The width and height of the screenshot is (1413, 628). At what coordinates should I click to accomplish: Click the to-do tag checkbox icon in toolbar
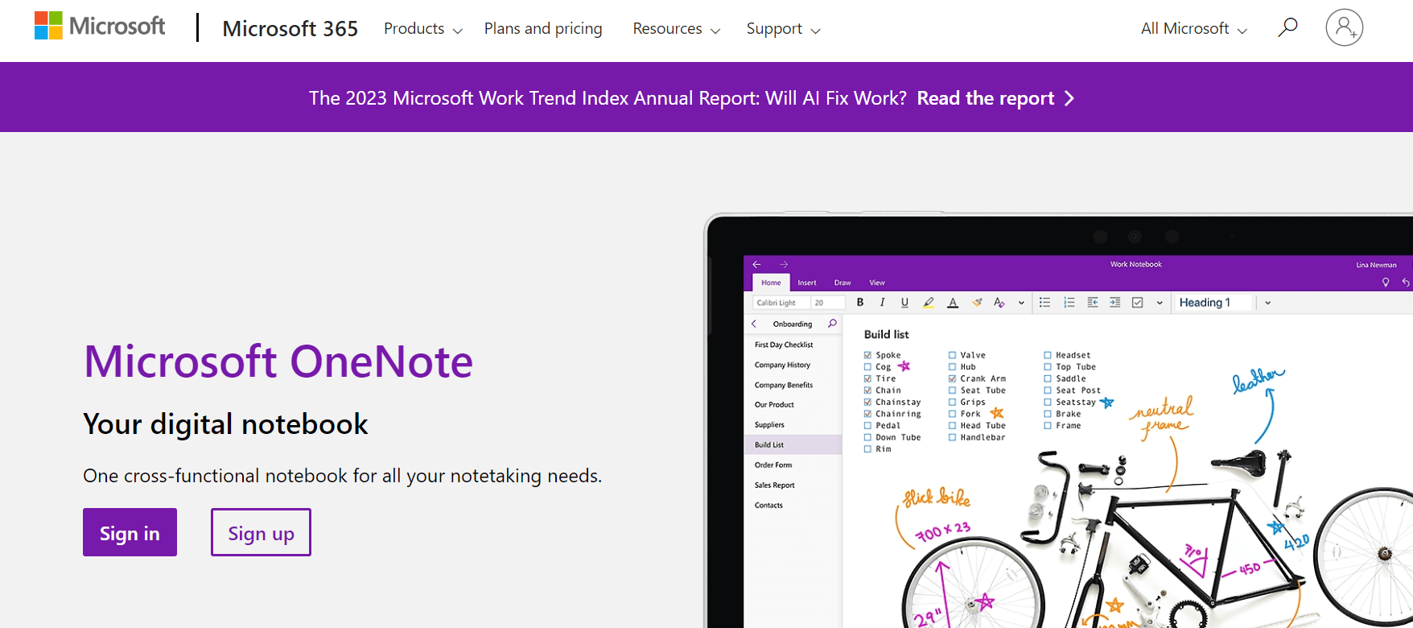coord(1138,303)
